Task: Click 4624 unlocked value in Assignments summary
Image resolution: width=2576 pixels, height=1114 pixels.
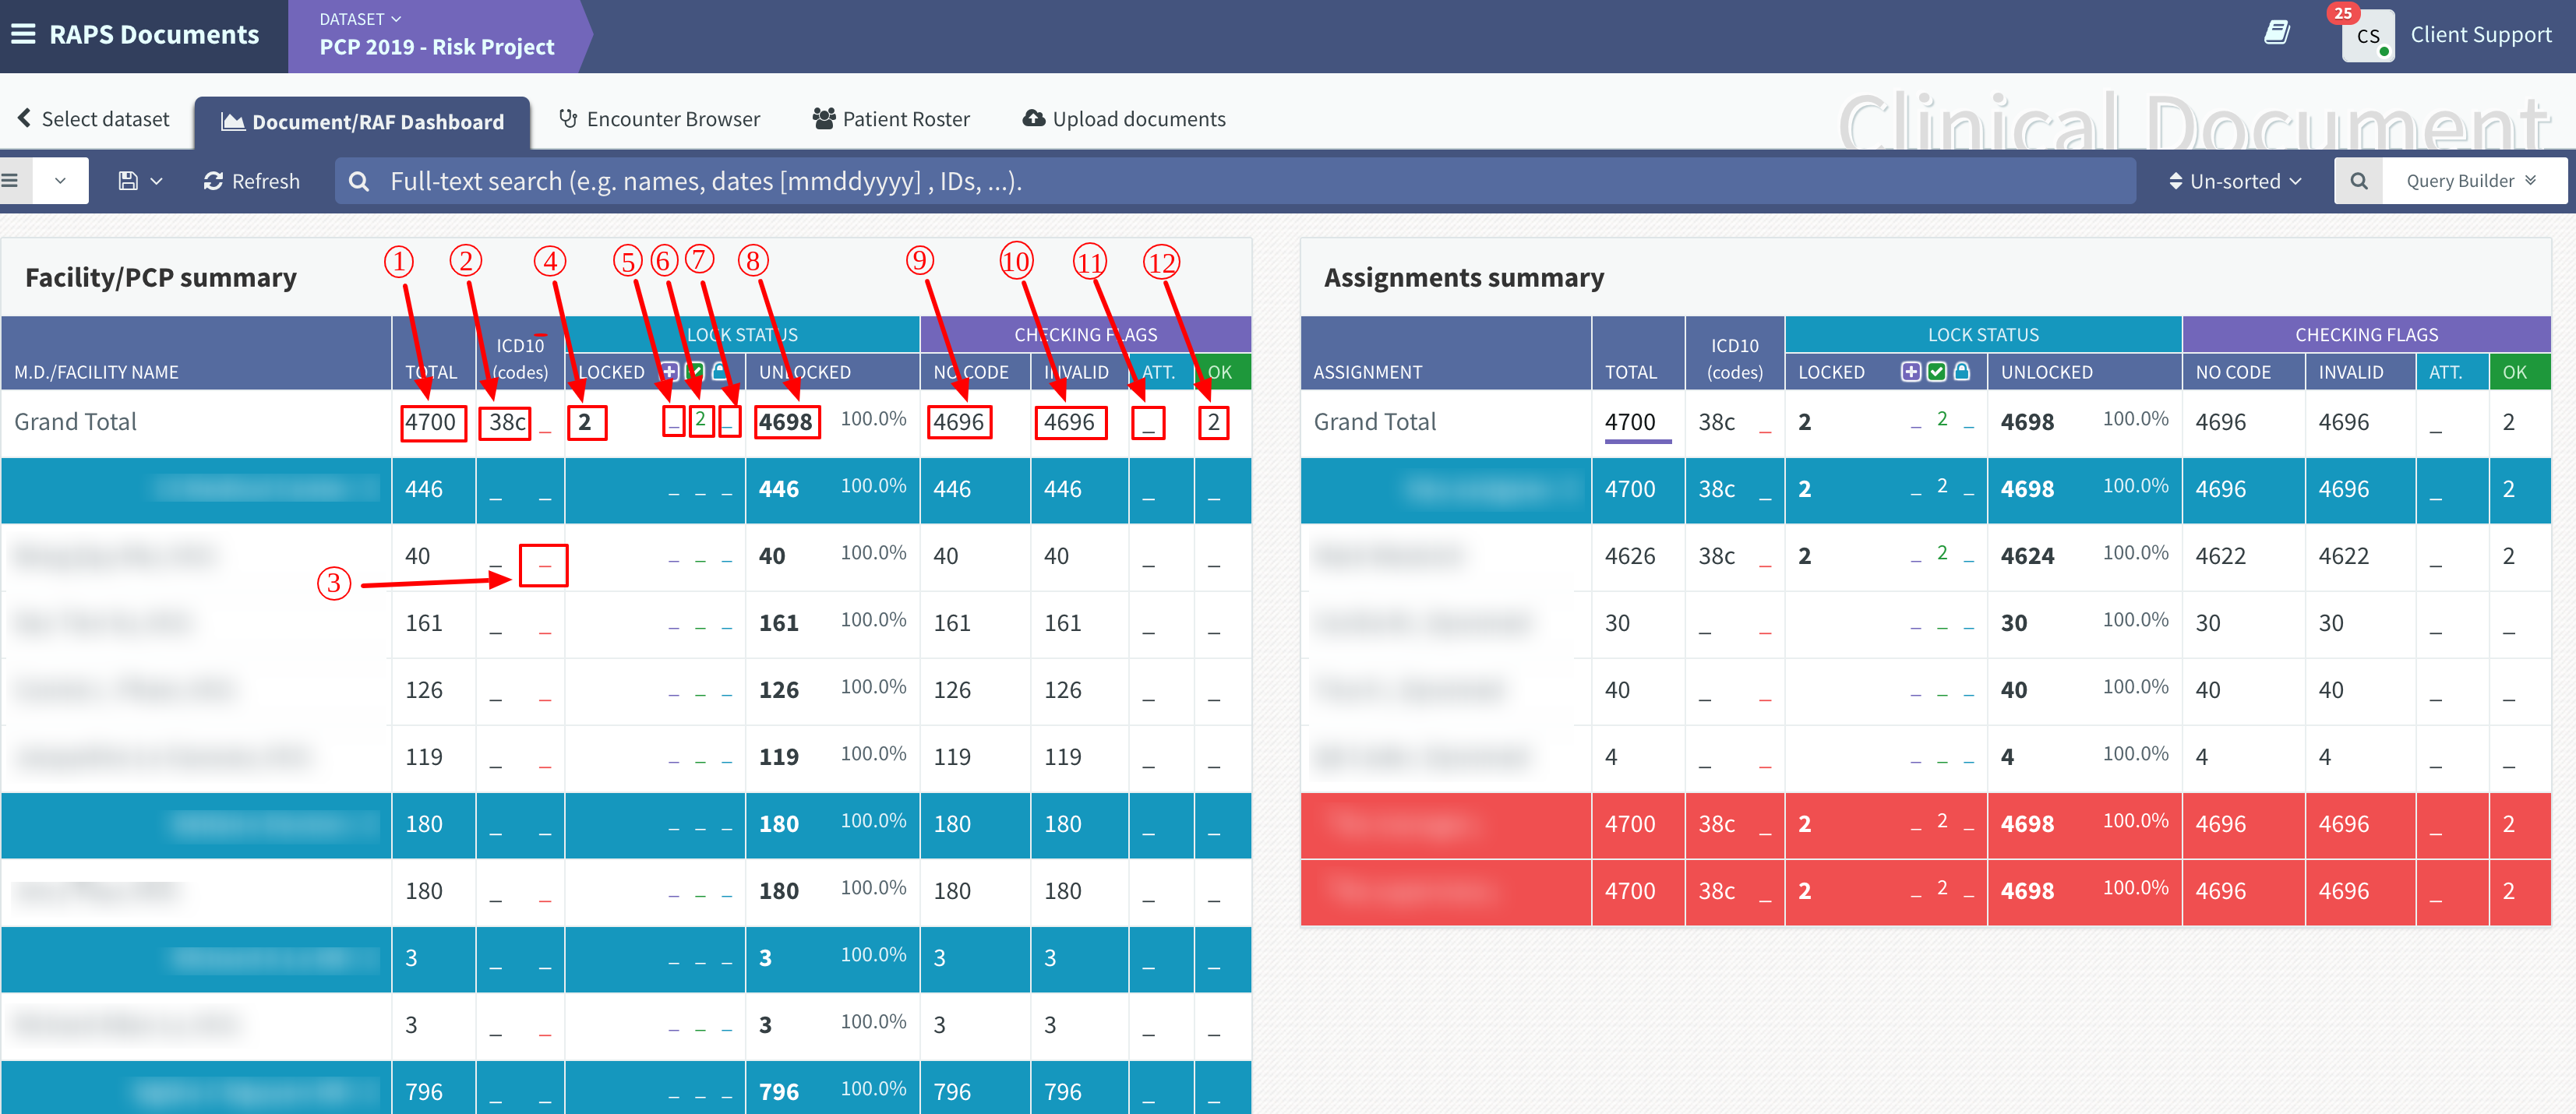Action: (2027, 556)
